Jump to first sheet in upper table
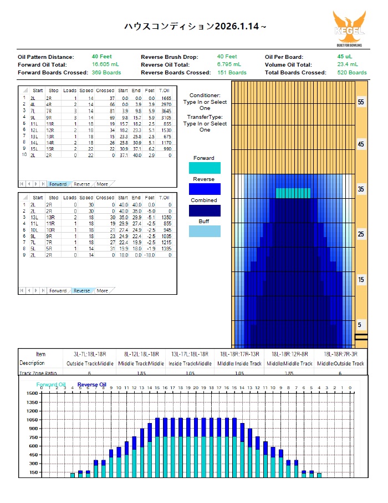Image resolution: width=388 pixels, height=503 pixels. [22, 184]
